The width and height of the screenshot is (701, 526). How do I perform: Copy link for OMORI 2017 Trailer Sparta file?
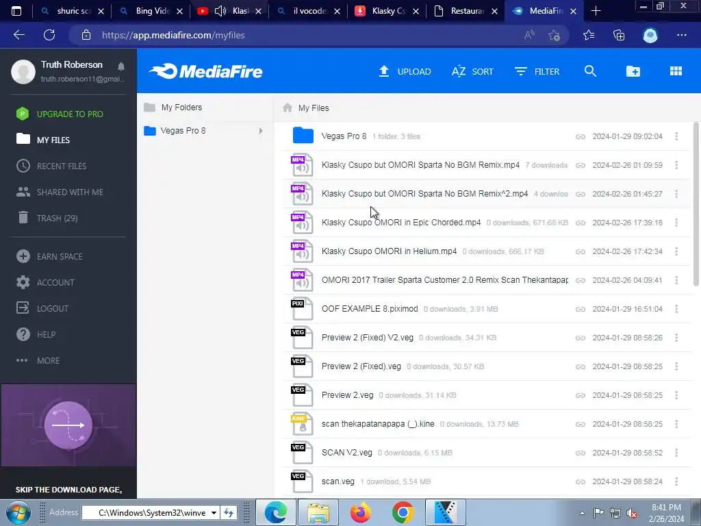581,280
